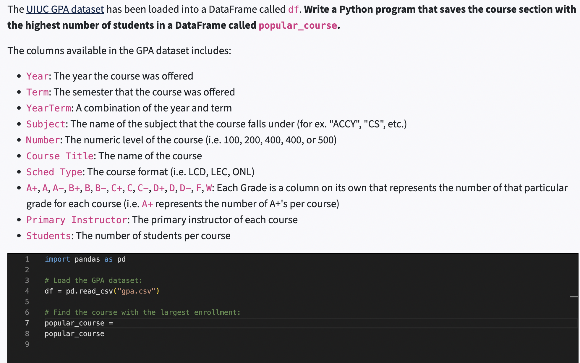Click line number 4 in code editor
The image size is (580, 363).
27,291
